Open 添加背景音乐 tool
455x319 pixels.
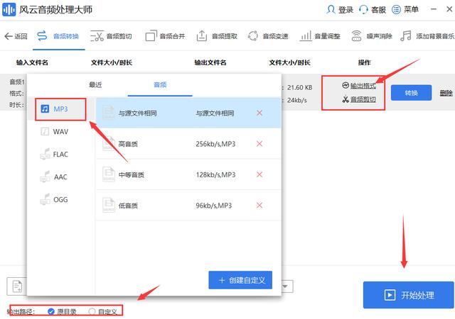(427, 36)
